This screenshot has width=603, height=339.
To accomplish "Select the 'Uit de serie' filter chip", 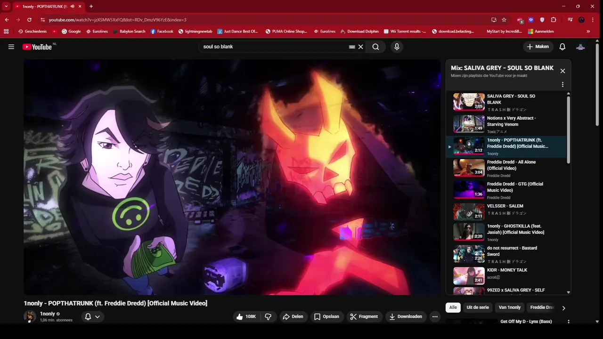I will point(478,307).
